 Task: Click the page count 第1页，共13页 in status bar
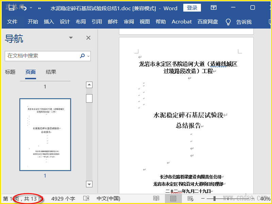[x=23, y=199]
